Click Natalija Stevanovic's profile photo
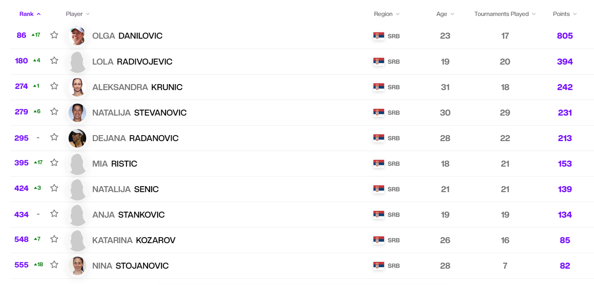The width and height of the screenshot is (594, 285). [x=77, y=112]
